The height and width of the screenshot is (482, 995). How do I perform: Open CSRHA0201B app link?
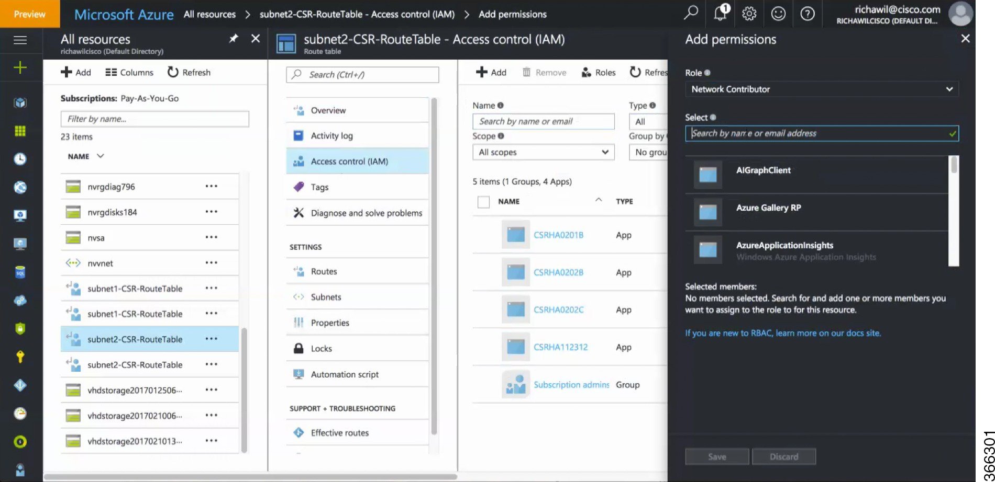coord(558,235)
